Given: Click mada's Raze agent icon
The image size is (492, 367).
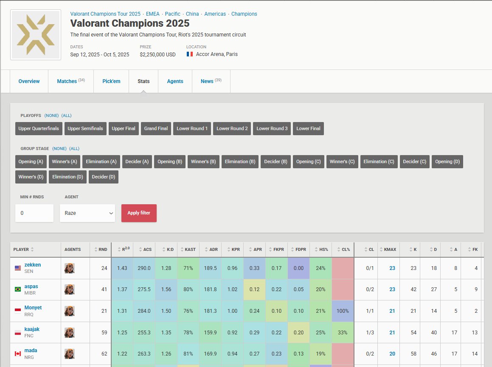Looking at the screenshot, I should pos(69,354).
